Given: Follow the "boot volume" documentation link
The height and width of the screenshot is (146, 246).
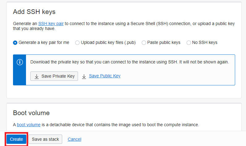Looking at the screenshot, I should 28,125.
